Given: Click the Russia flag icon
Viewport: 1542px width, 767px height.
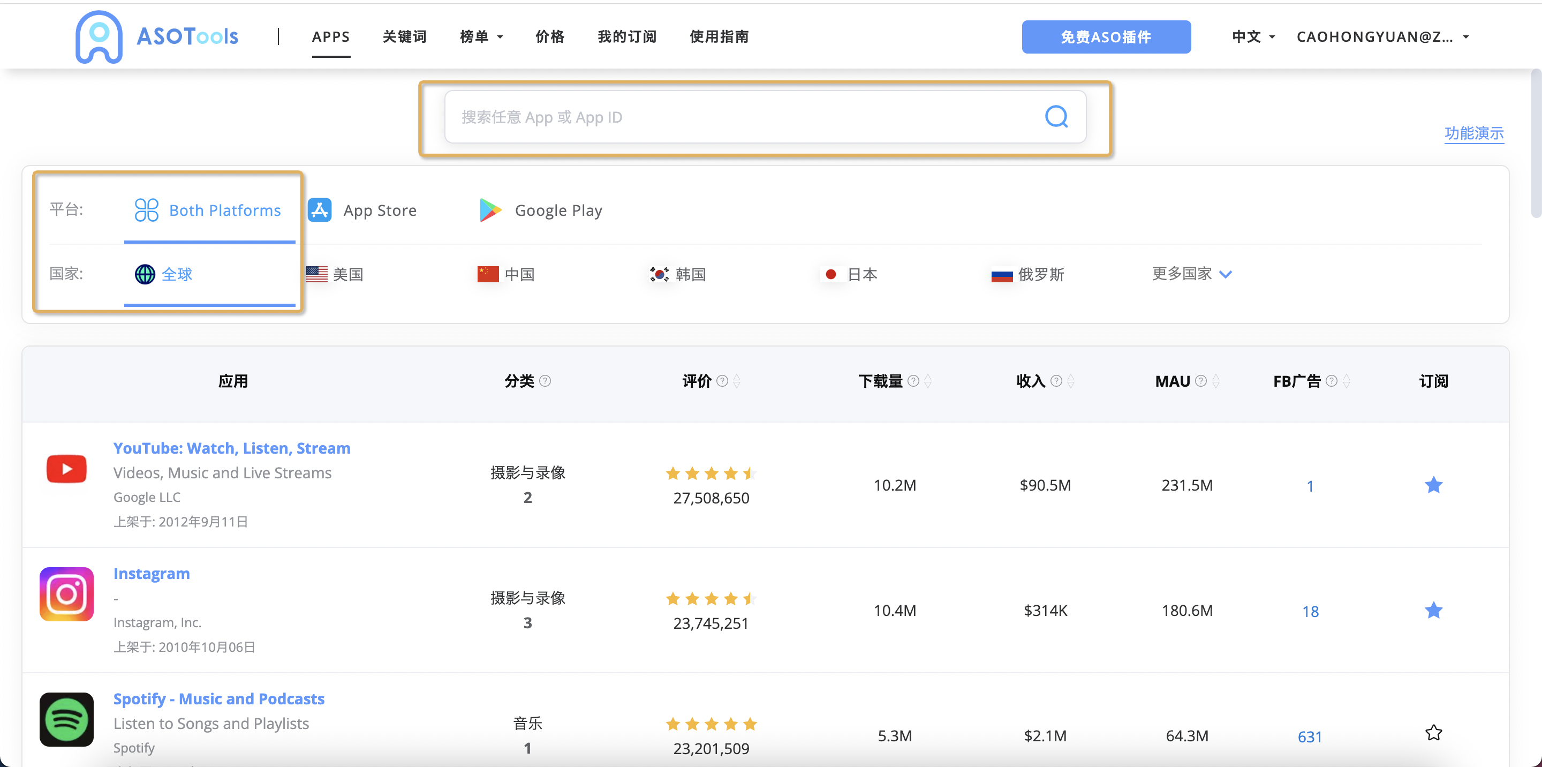Looking at the screenshot, I should pos(1002,275).
